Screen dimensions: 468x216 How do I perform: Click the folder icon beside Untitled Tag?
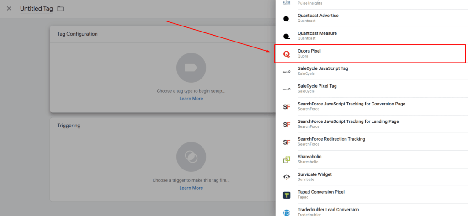(60, 9)
